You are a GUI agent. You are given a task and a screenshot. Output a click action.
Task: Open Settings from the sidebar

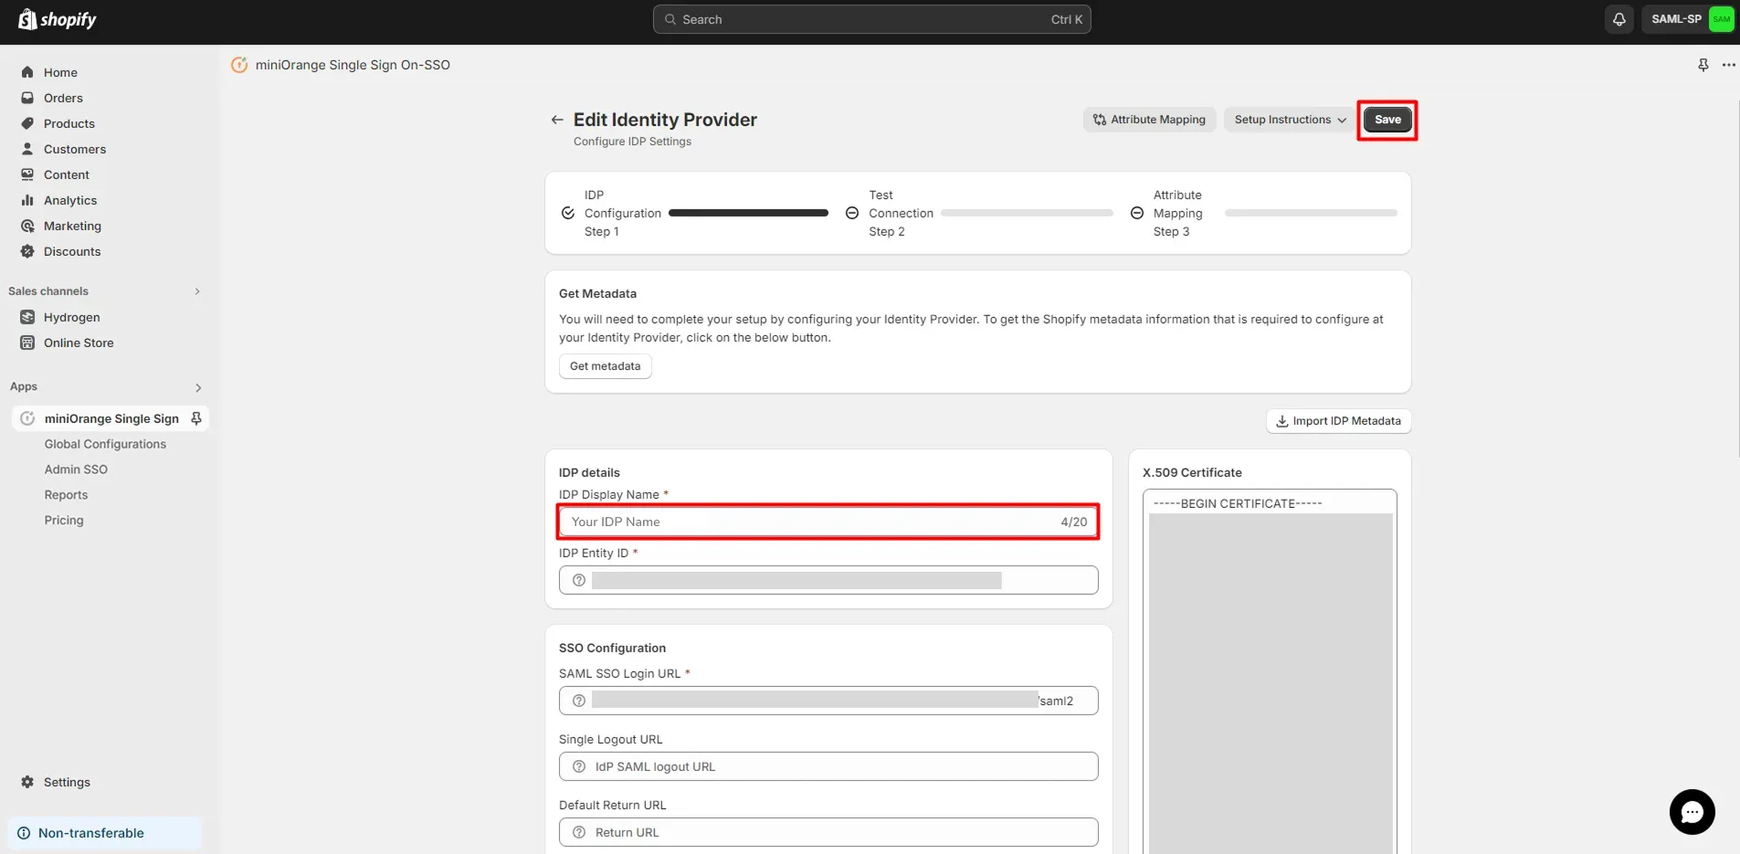click(67, 782)
